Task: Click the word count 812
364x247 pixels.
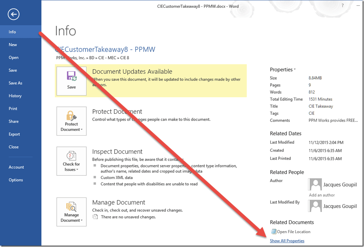Action: click(312, 92)
